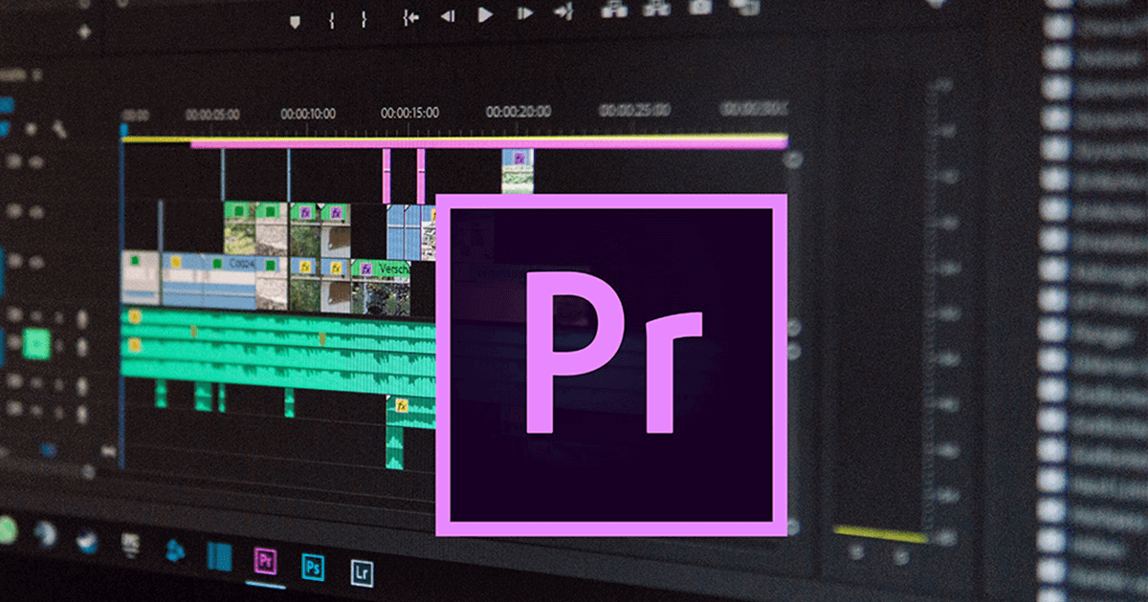Image resolution: width=1148 pixels, height=602 pixels.
Task: Click the Mark Out brace icon
Action: pos(362,16)
